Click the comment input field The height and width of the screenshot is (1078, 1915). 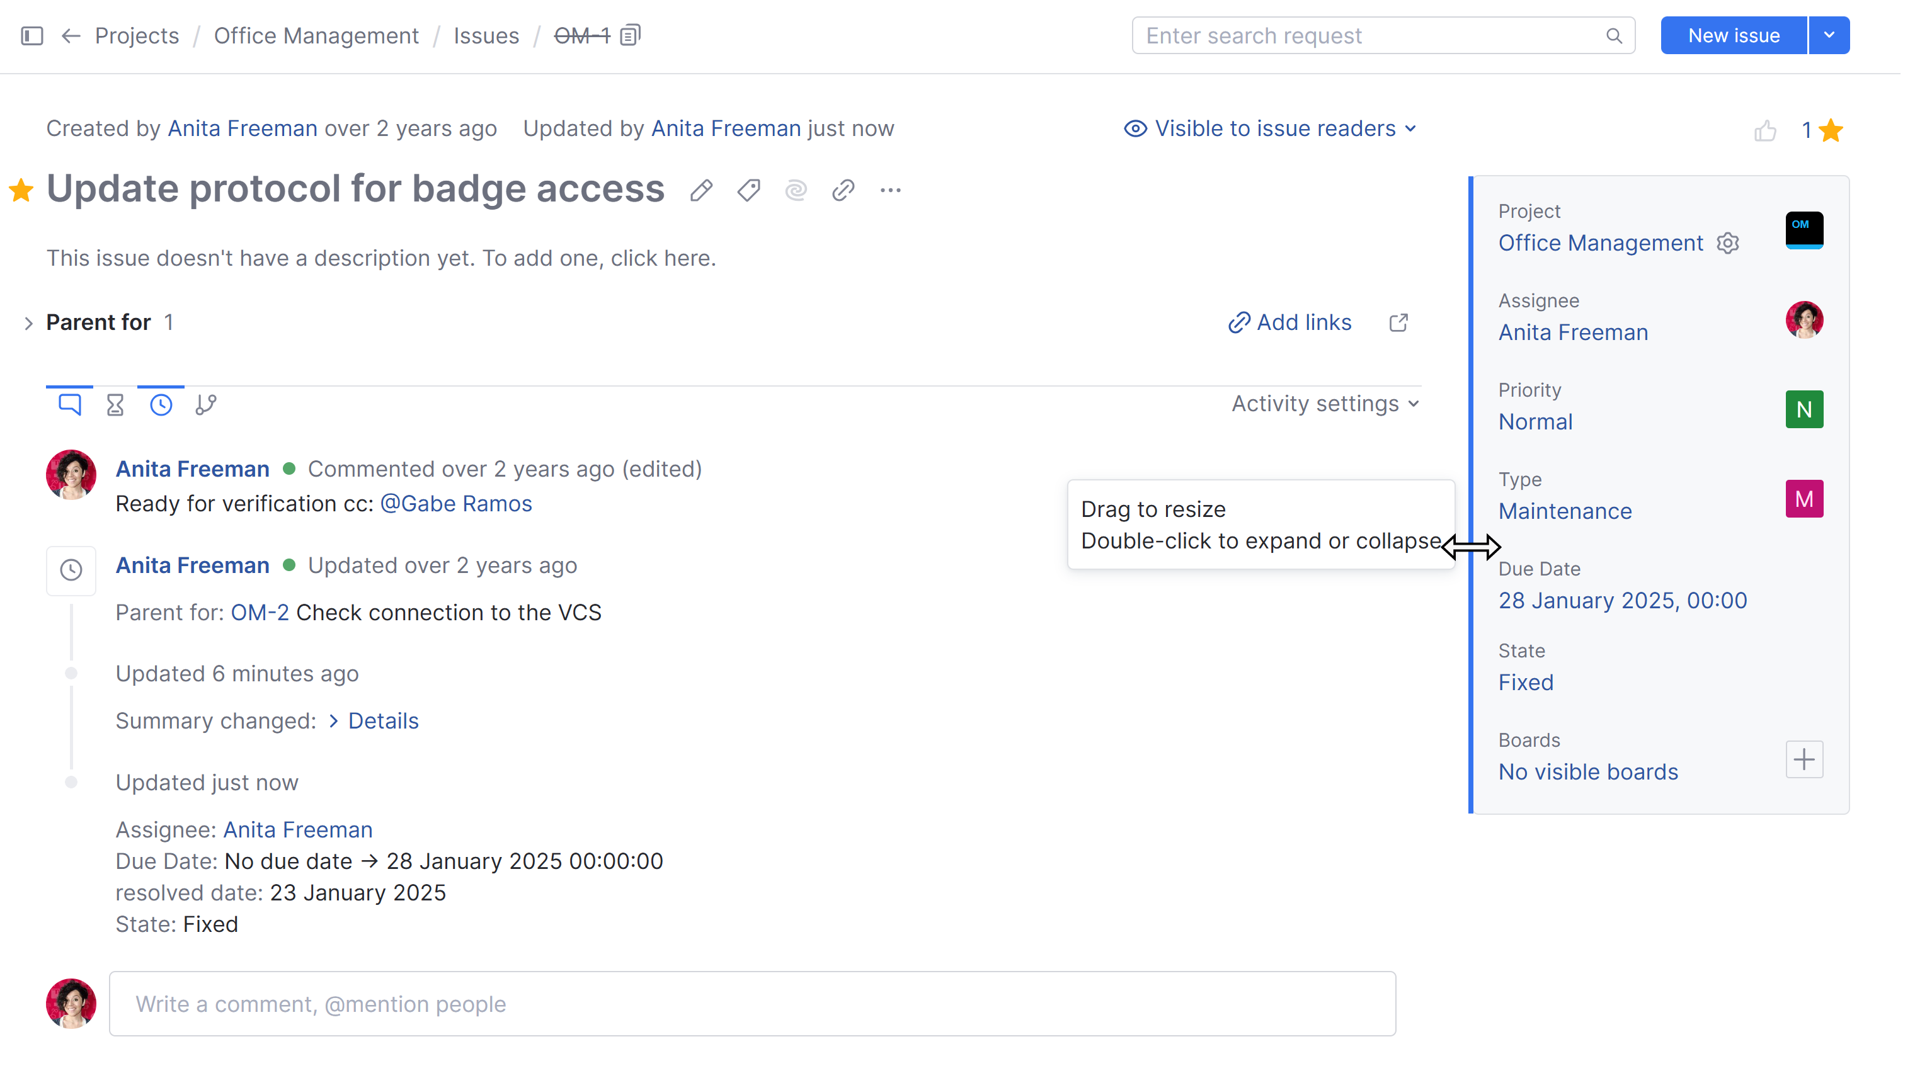[752, 1003]
